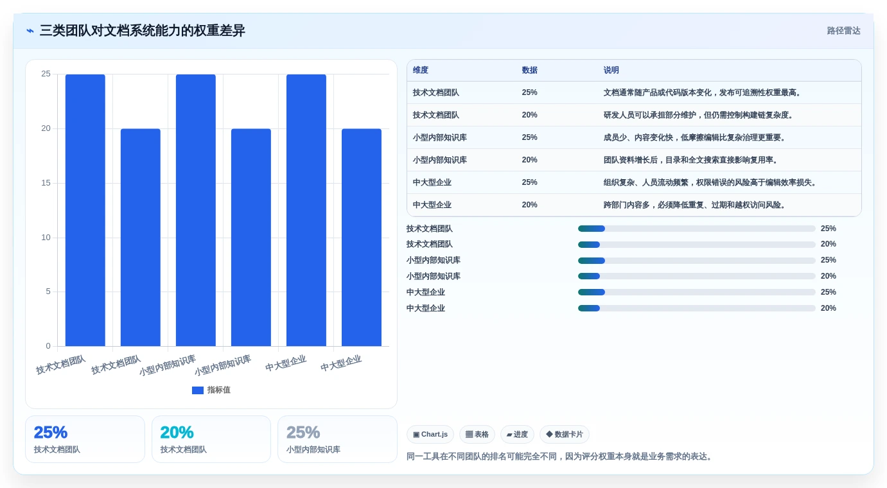
Task: Click the 表格 tag chip
Action: pyautogui.click(x=477, y=435)
